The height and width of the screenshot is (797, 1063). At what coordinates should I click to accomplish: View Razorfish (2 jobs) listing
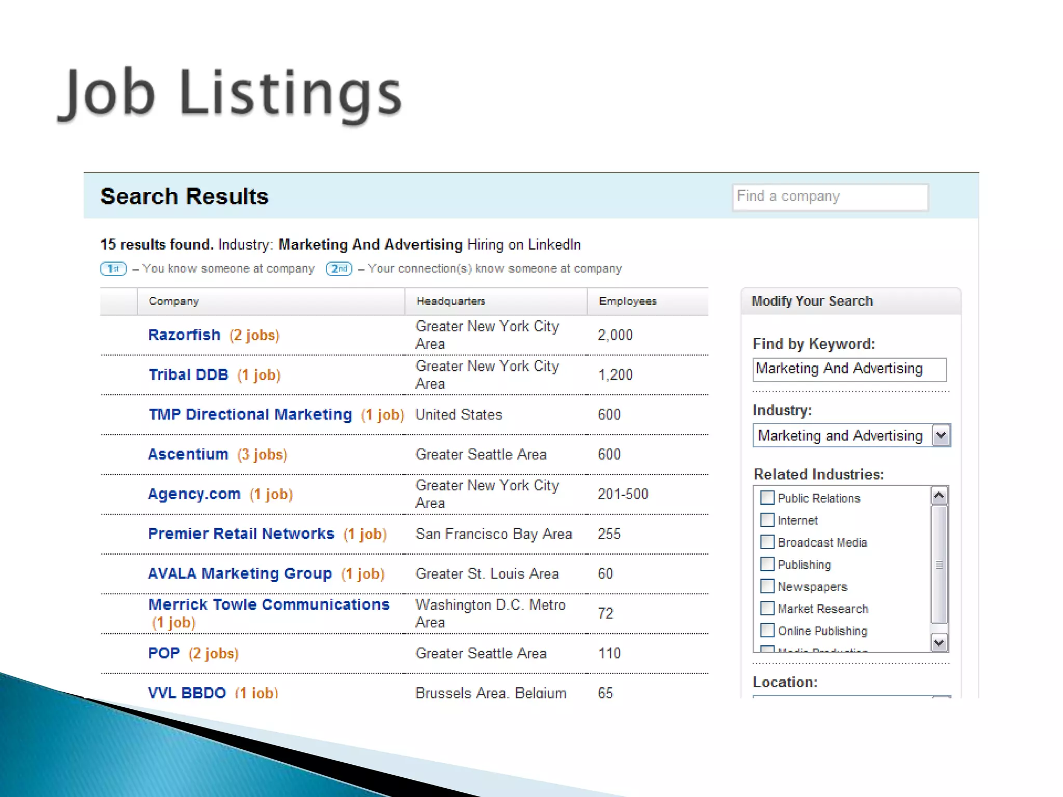pyautogui.click(x=255, y=335)
